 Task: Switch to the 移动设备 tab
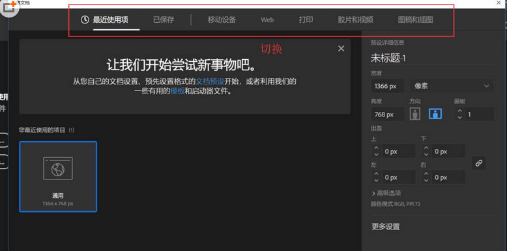pyautogui.click(x=222, y=20)
